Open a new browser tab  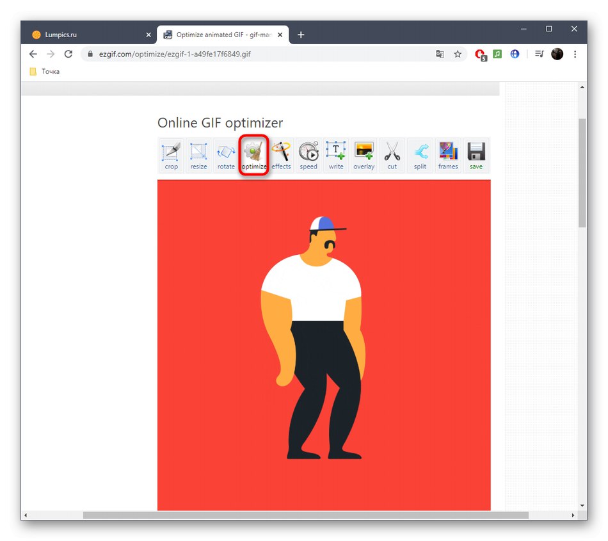[301, 34]
